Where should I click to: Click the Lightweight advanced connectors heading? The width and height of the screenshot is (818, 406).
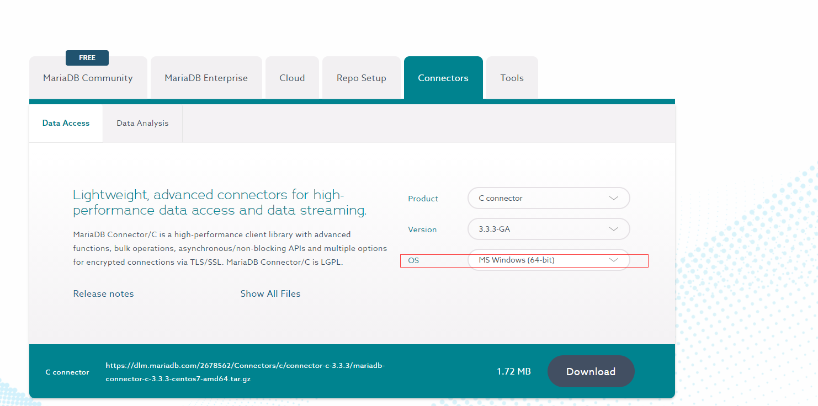[x=220, y=202]
